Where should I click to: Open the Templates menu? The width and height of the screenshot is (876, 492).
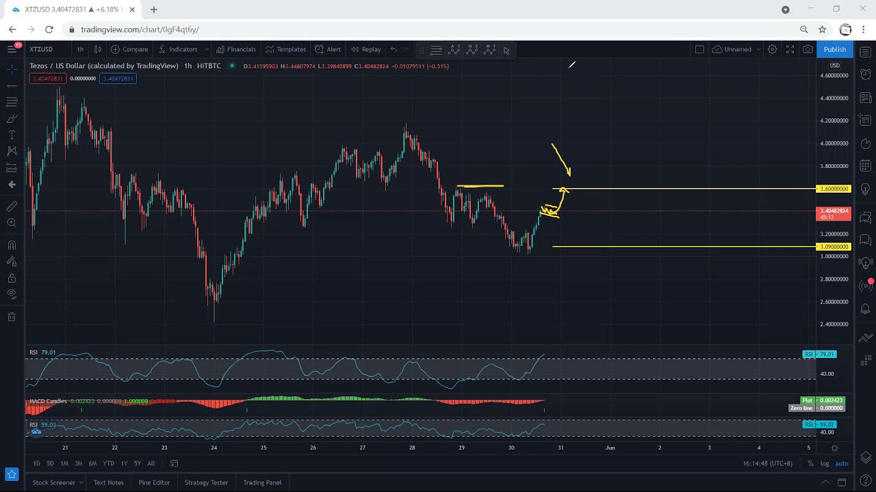pos(286,49)
